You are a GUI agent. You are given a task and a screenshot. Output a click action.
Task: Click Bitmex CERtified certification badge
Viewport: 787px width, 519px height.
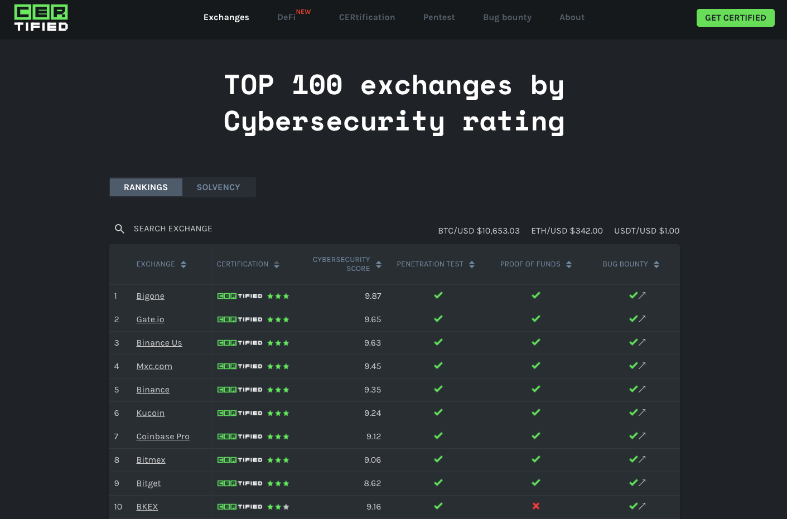pos(253,460)
